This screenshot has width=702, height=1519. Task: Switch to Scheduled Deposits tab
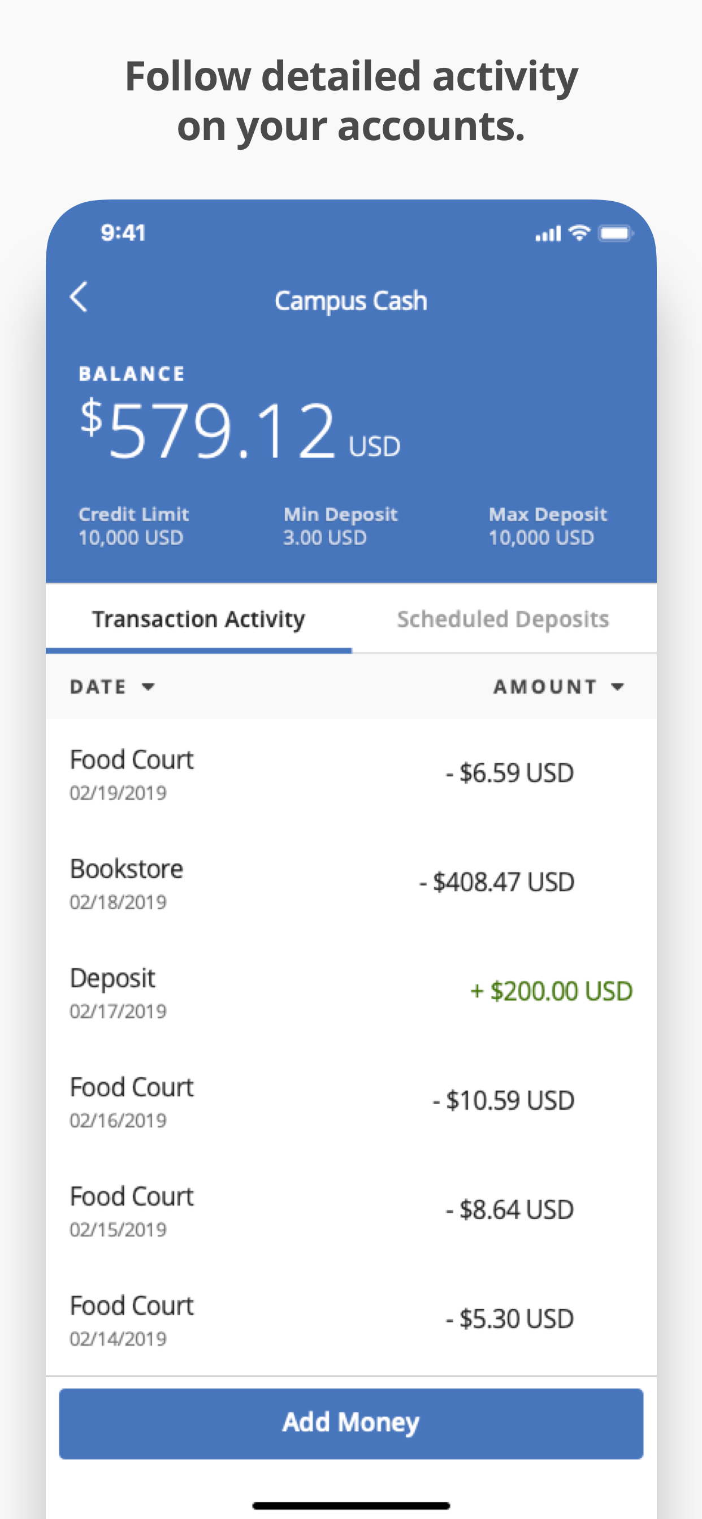[x=502, y=619]
